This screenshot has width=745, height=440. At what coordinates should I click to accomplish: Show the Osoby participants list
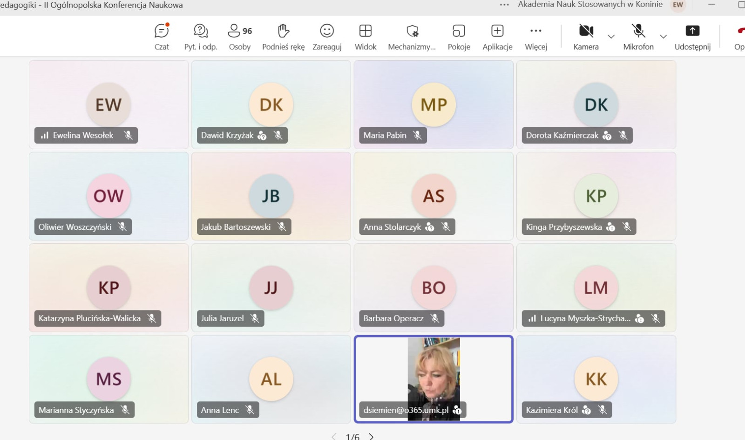[x=240, y=36]
